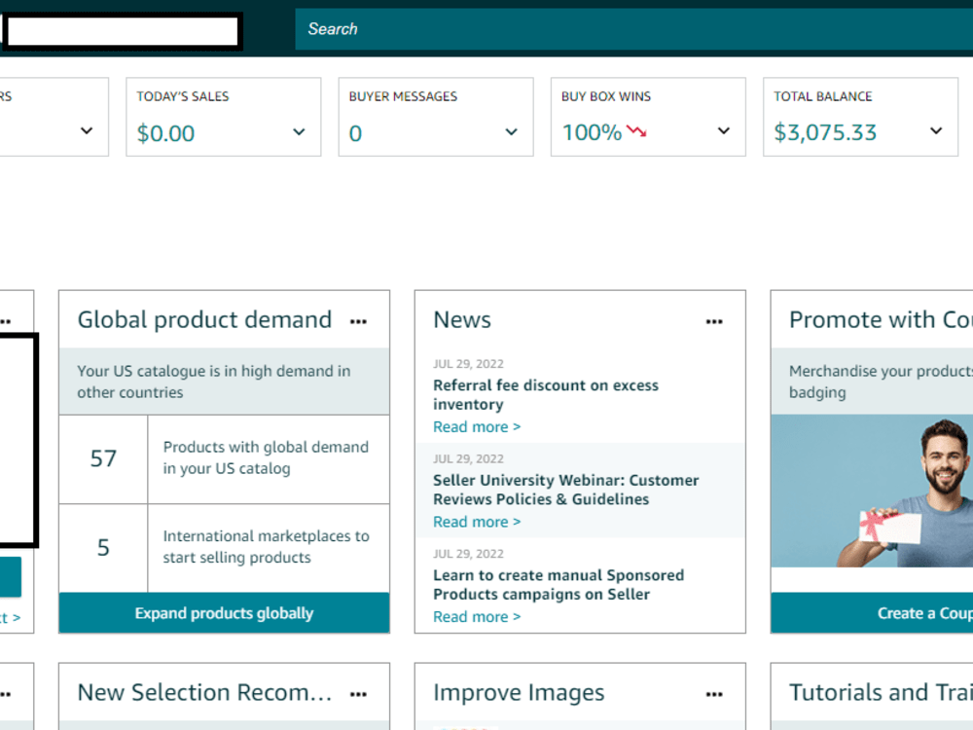Open Global product demand options menu
973x730 pixels.
point(358,321)
